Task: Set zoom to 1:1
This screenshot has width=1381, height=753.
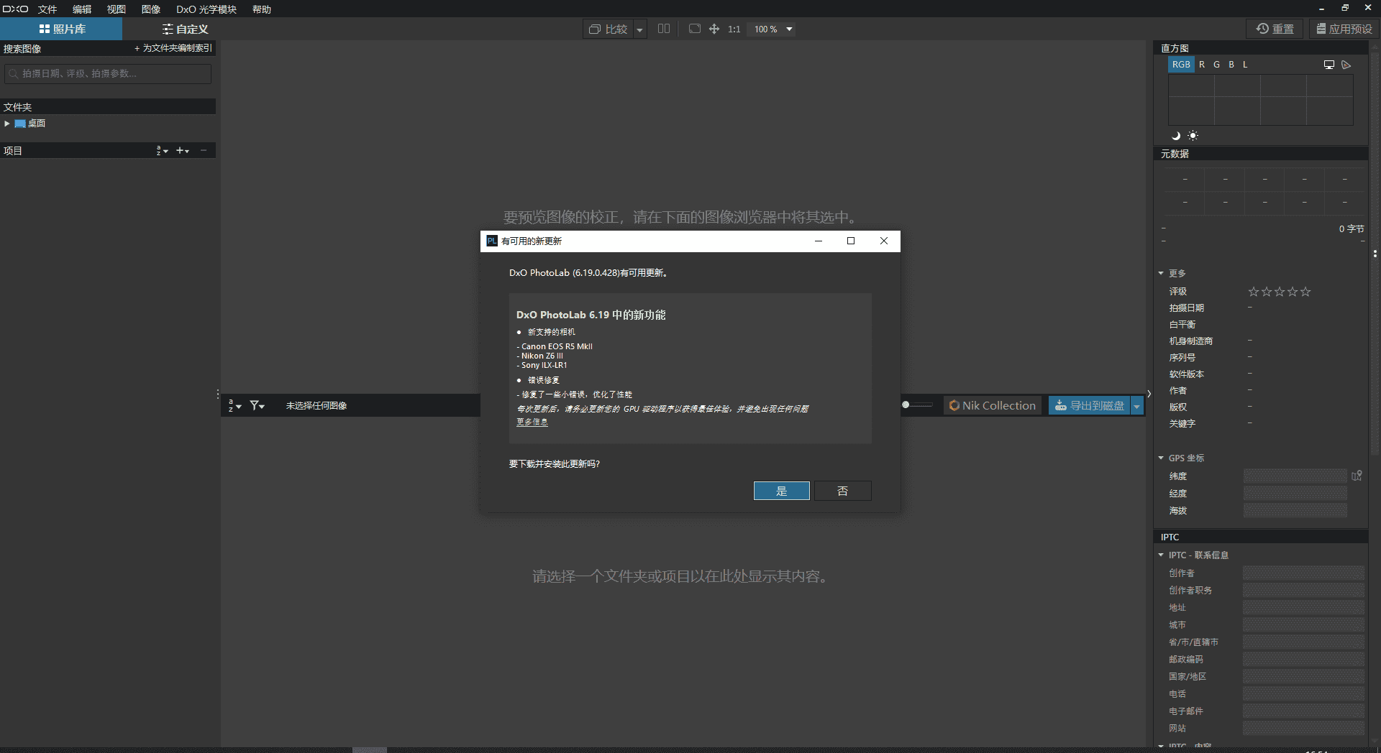Action: [x=734, y=29]
